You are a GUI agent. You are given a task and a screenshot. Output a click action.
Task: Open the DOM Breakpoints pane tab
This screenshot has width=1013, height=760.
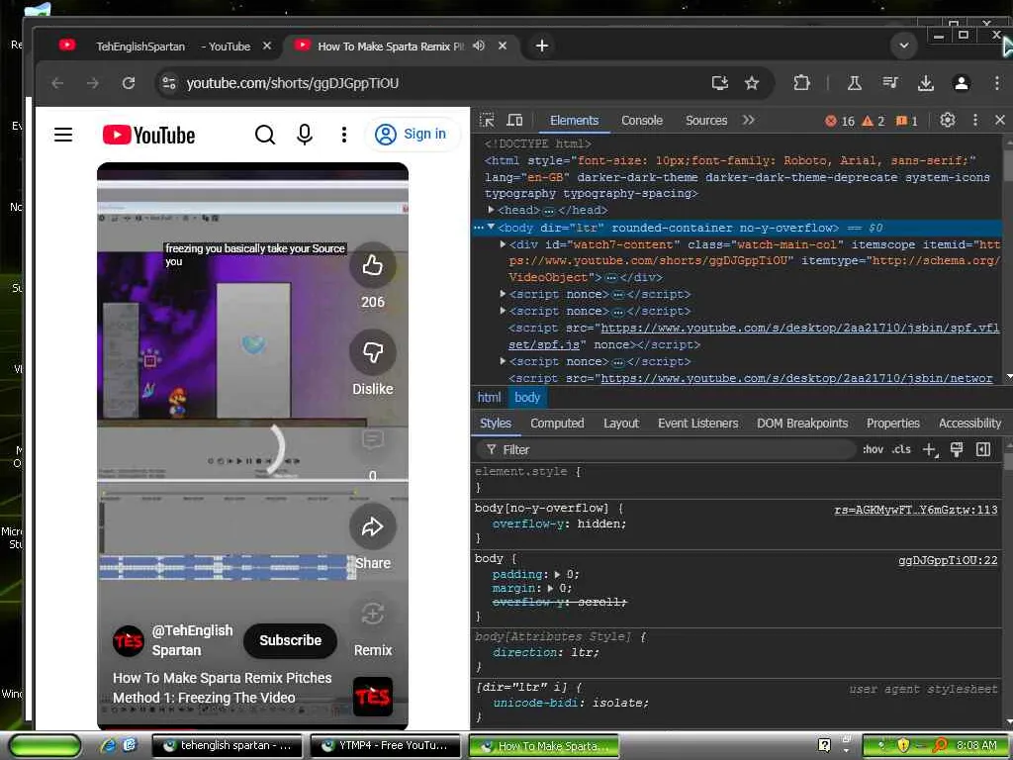(801, 424)
